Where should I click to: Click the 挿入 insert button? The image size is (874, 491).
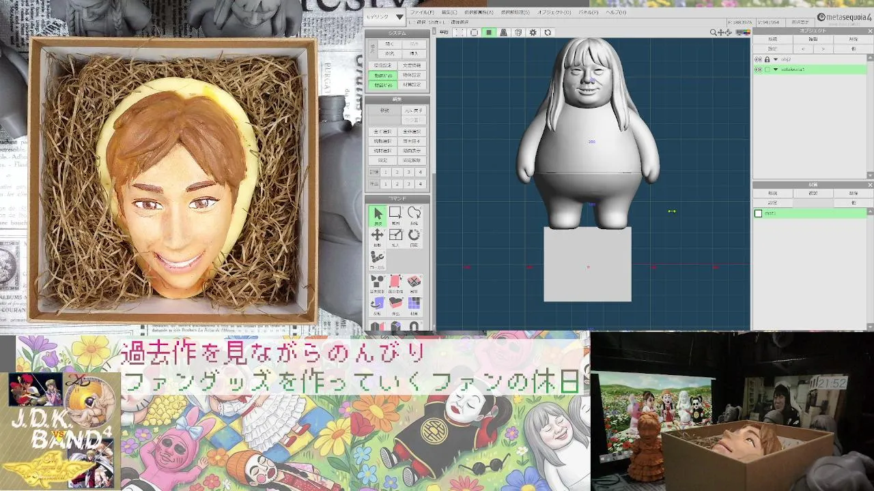(414, 53)
